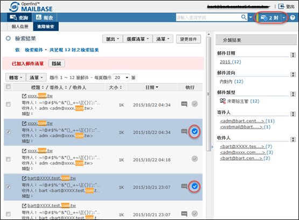Check the box for the 04:18 mail
This screenshot has width=299, height=220.
point(8,159)
